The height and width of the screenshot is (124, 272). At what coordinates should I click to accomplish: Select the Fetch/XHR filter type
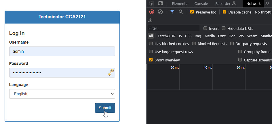166,36
